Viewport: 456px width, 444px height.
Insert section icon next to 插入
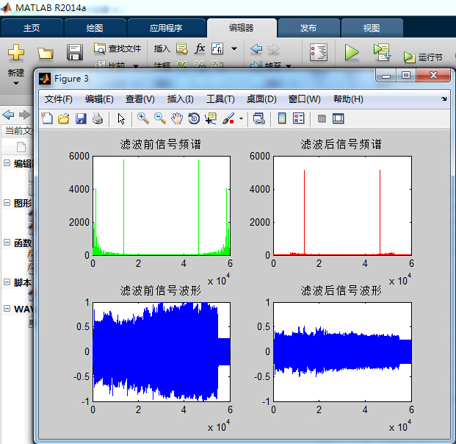[182, 49]
